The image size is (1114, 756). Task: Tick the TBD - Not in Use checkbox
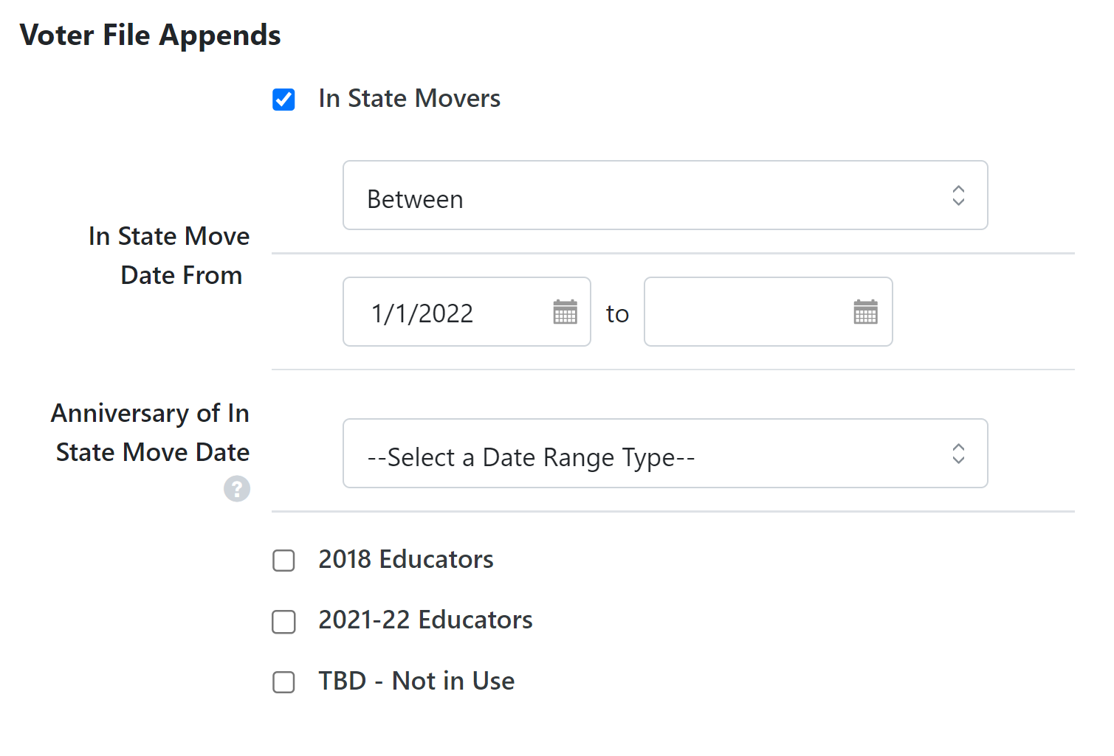[283, 682]
